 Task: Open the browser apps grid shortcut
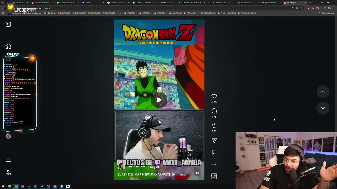pos(3,13)
